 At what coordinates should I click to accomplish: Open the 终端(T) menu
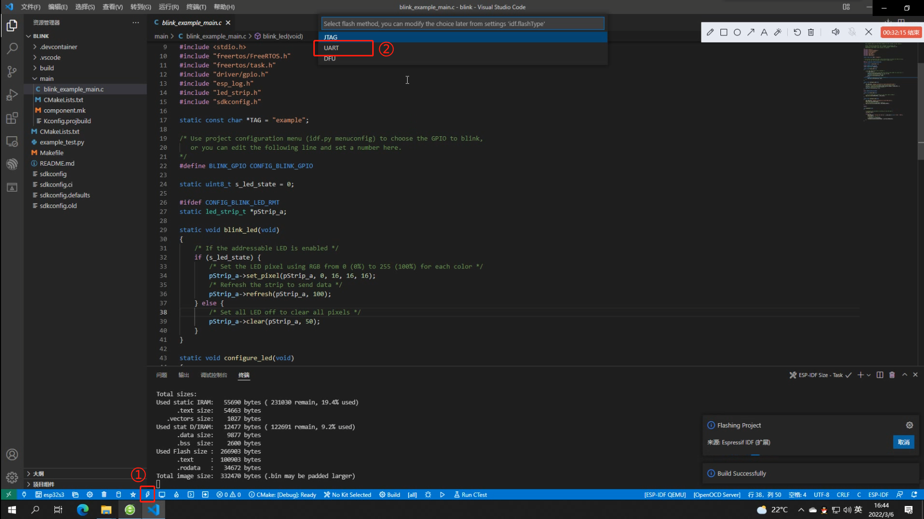pos(196,7)
